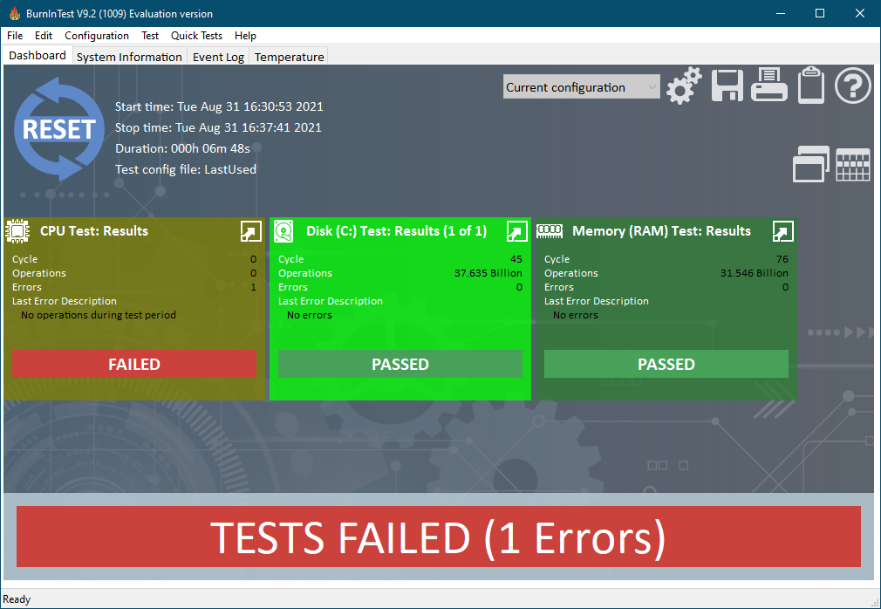The height and width of the screenshot is (609, 881).
Task: Click the TESTS FAILED (1 Errors) banner
Action: pos(439,537)
